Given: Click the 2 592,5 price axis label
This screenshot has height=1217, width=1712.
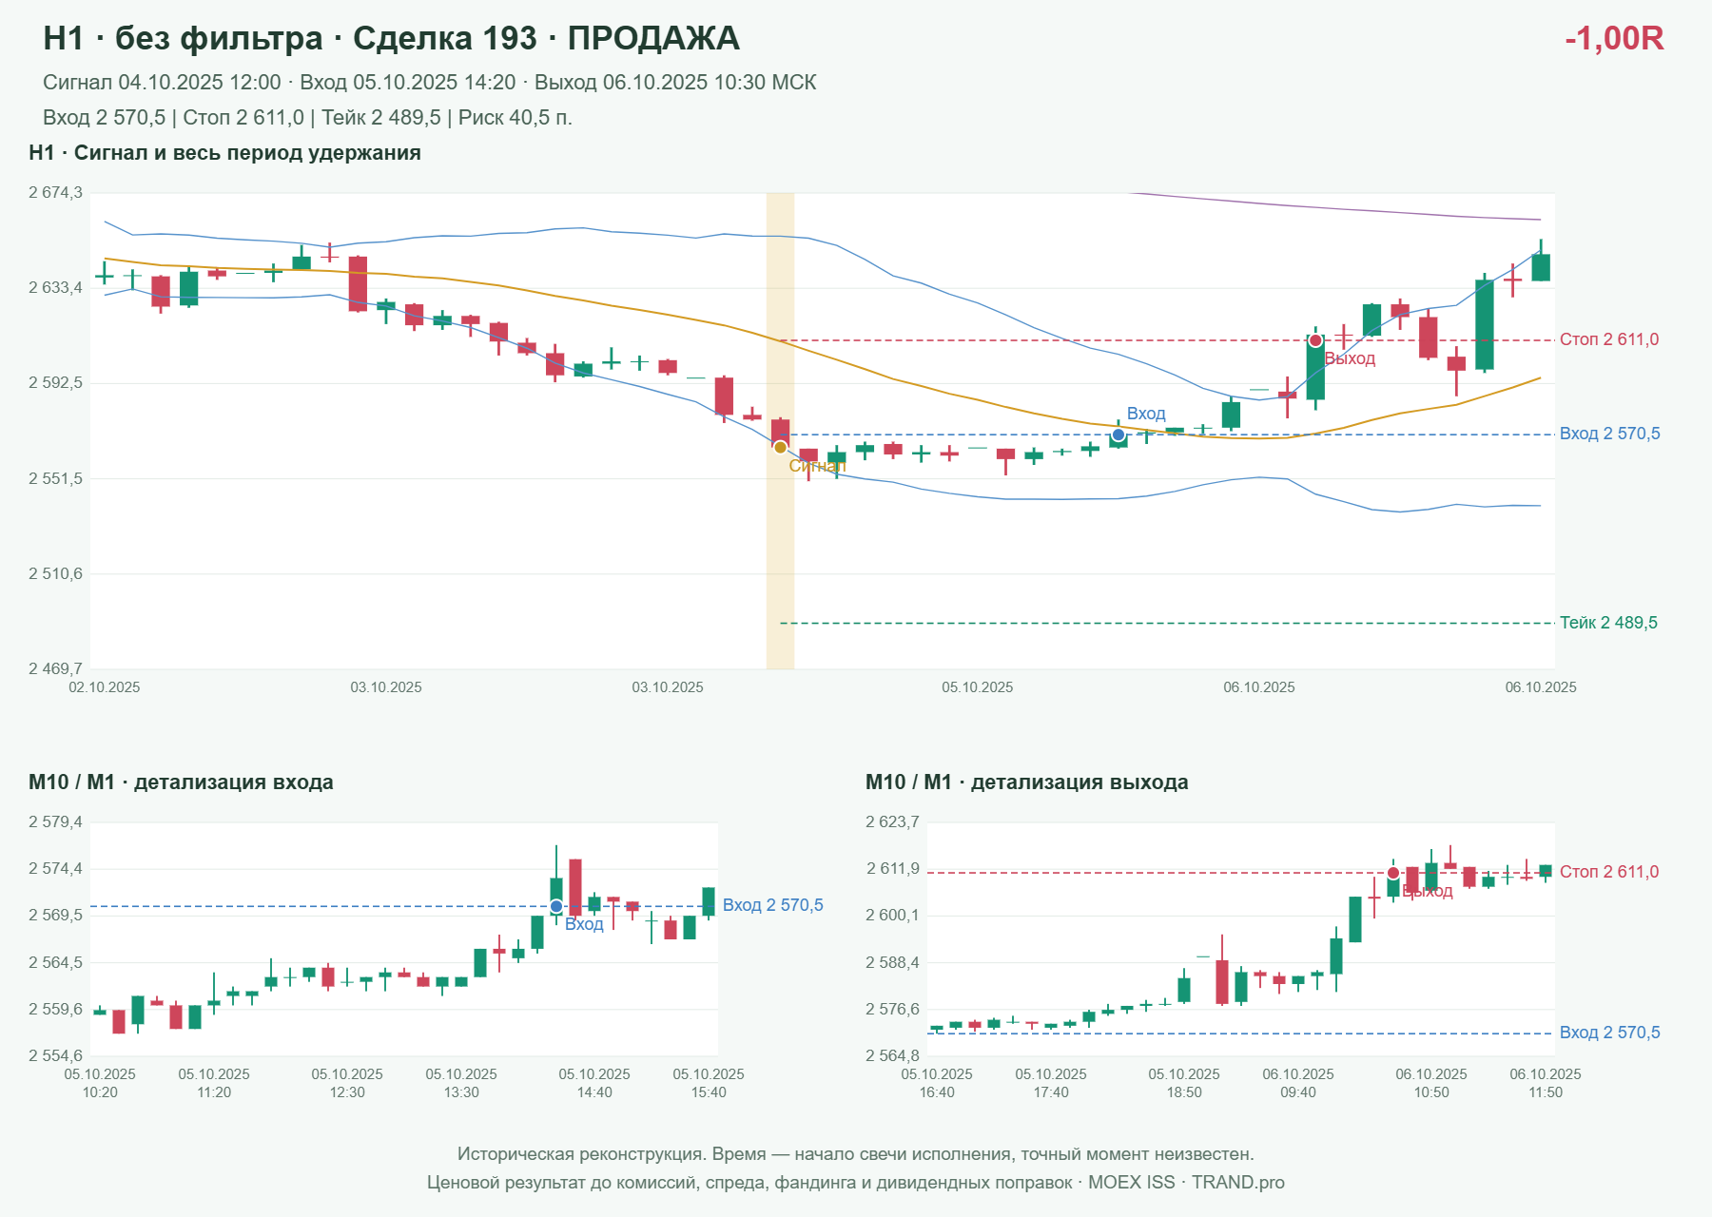Looking at the screenshot, I should point(55,383).
